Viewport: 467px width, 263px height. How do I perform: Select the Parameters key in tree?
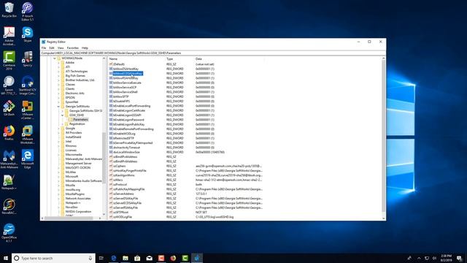pyautogui.click(x=80, y=120)
